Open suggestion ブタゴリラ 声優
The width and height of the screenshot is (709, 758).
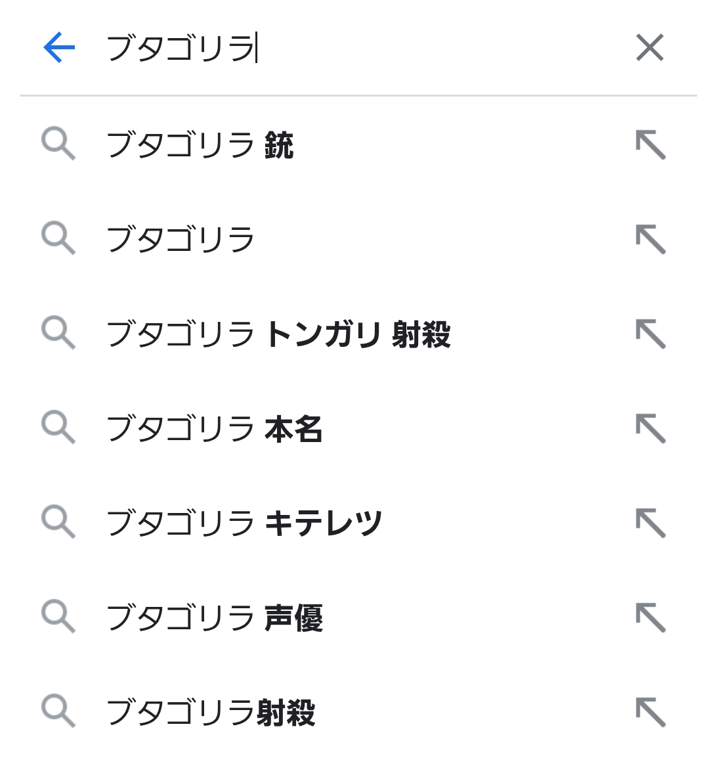pyautogui.click(x=214, y=617)
